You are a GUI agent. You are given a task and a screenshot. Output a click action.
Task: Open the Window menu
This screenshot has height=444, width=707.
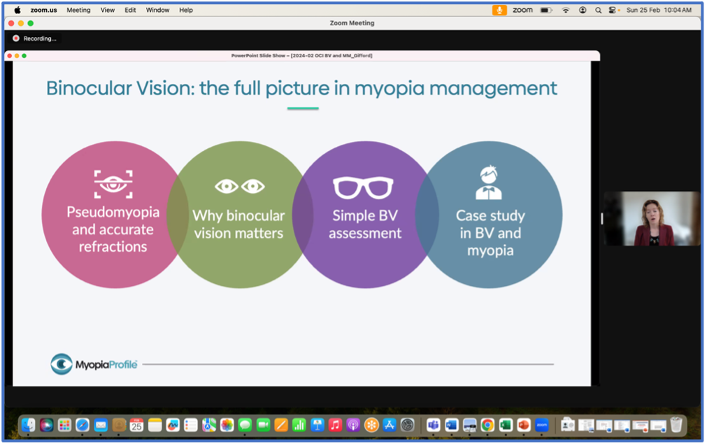point(157,10)
